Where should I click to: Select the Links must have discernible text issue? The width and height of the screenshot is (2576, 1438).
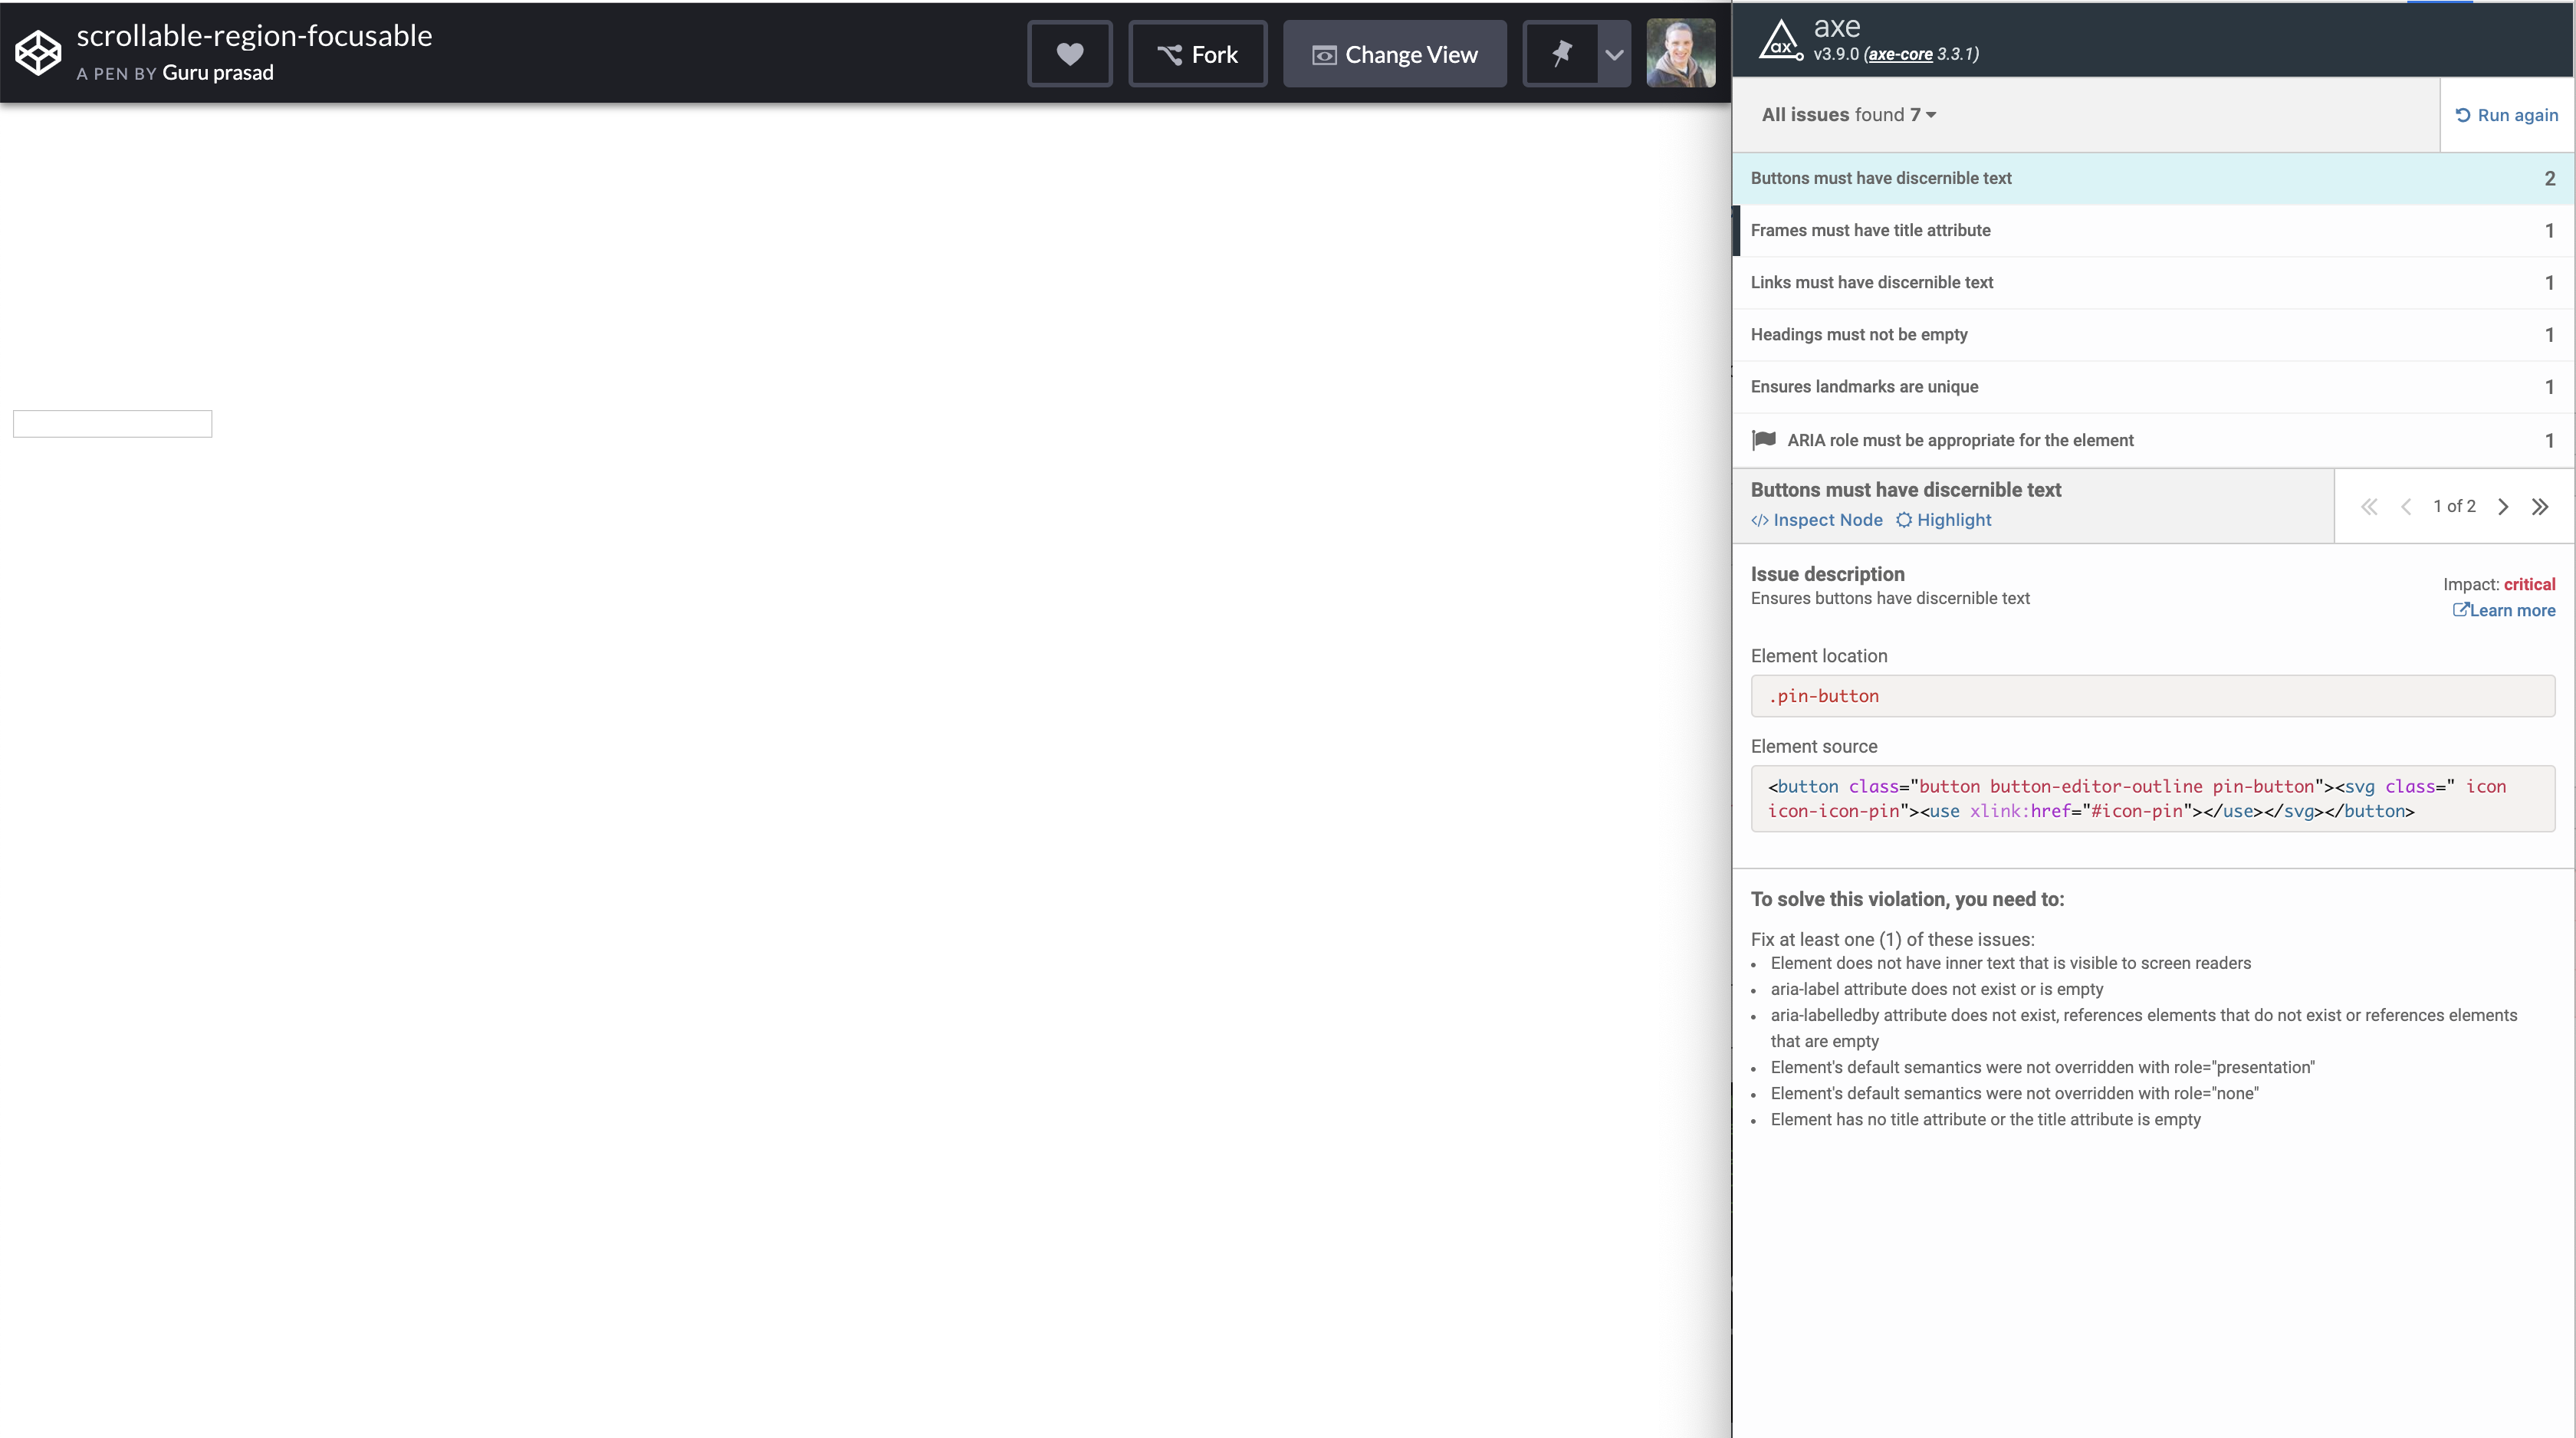tap(1871, 282)
